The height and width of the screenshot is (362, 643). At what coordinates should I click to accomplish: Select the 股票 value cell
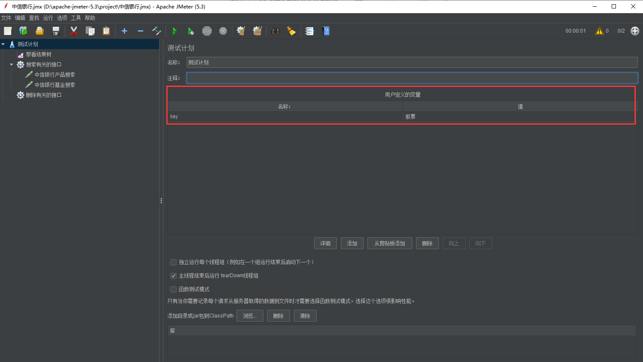[520, 117]
